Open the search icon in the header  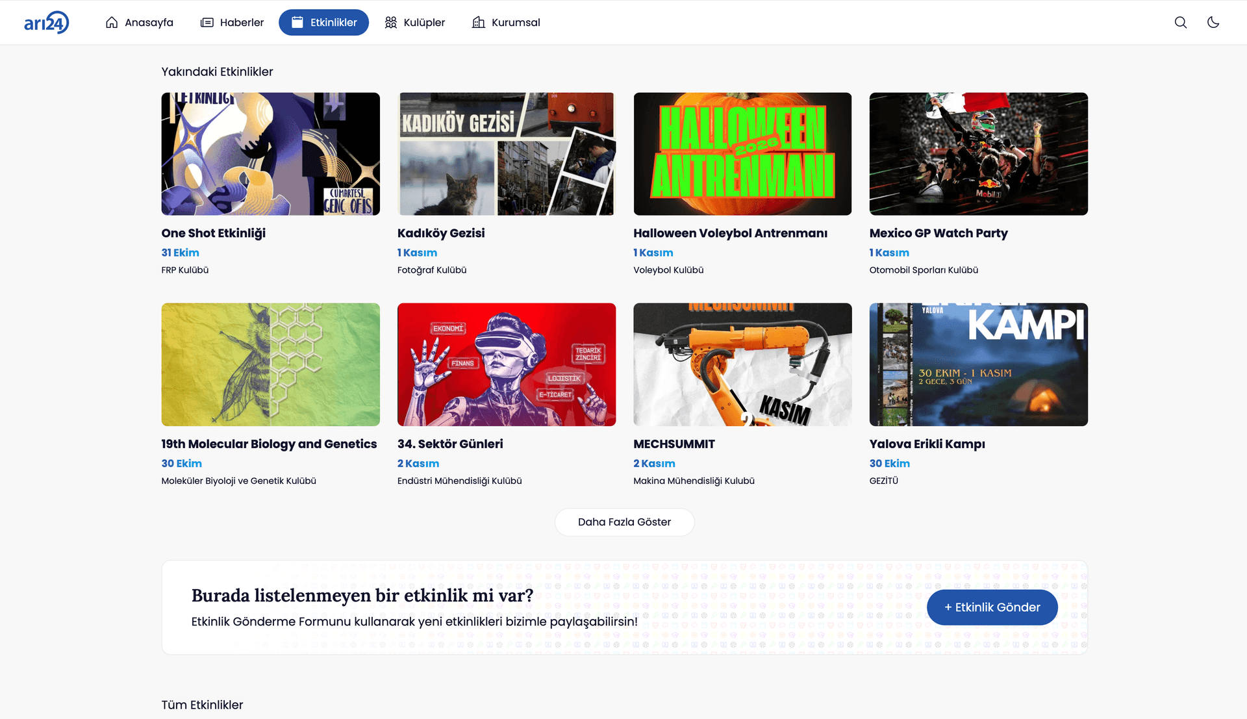coord(1181,22)
